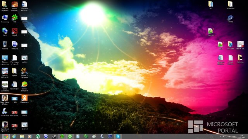Open the Recycle Bin (Корзина) icon
This screenshot has height=139, width=248.
[5, 46]
